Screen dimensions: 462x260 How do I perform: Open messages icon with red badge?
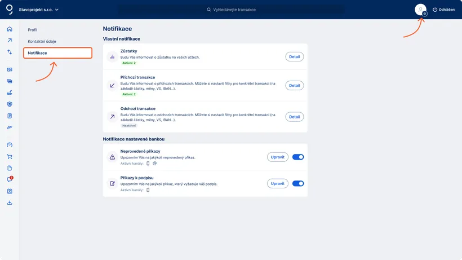pos(10,179)
